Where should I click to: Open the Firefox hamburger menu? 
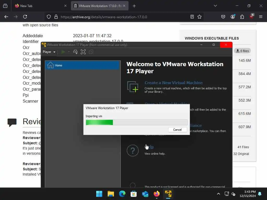(261, 17)
